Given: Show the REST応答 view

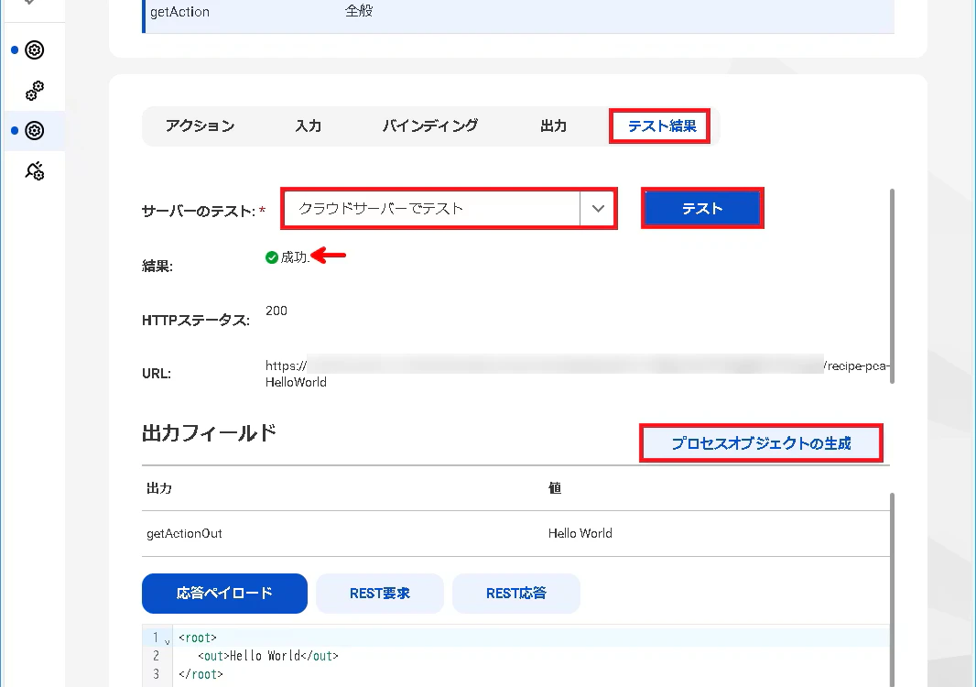Looking at the screenshot, I should pos(516,593).
